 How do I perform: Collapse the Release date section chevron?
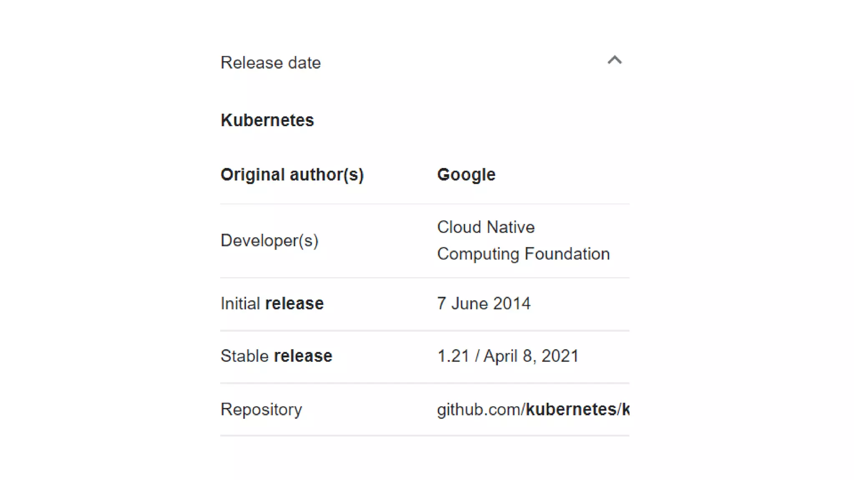coord(614,60)
